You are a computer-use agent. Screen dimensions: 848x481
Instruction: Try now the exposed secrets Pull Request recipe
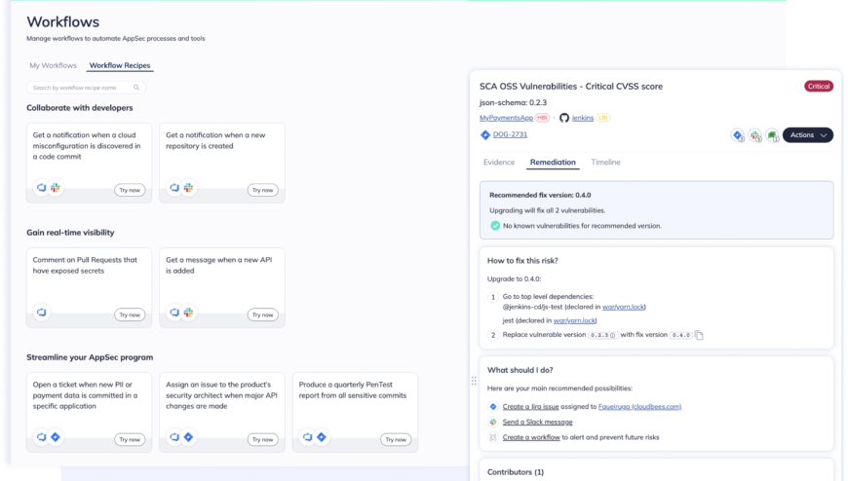coord(130,314)
